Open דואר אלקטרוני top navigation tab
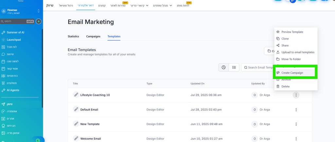 click(85, 6)
